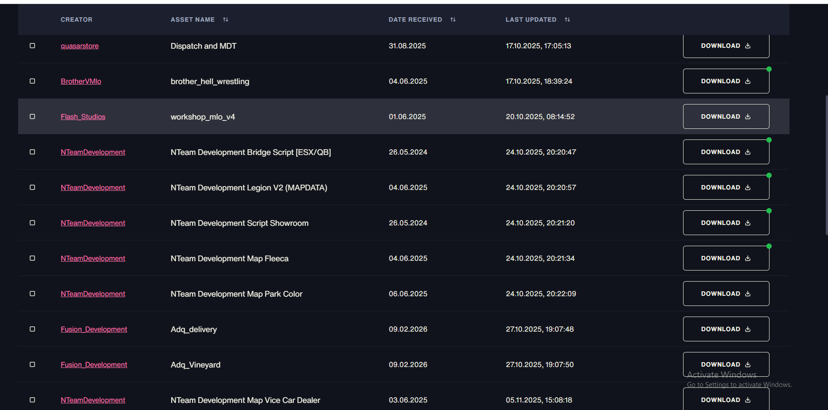Viewport: 828px width, 410px height.
Task: Tick checkbox beside Adq_Vineyard asset
Action: click(x=32, y=364)
